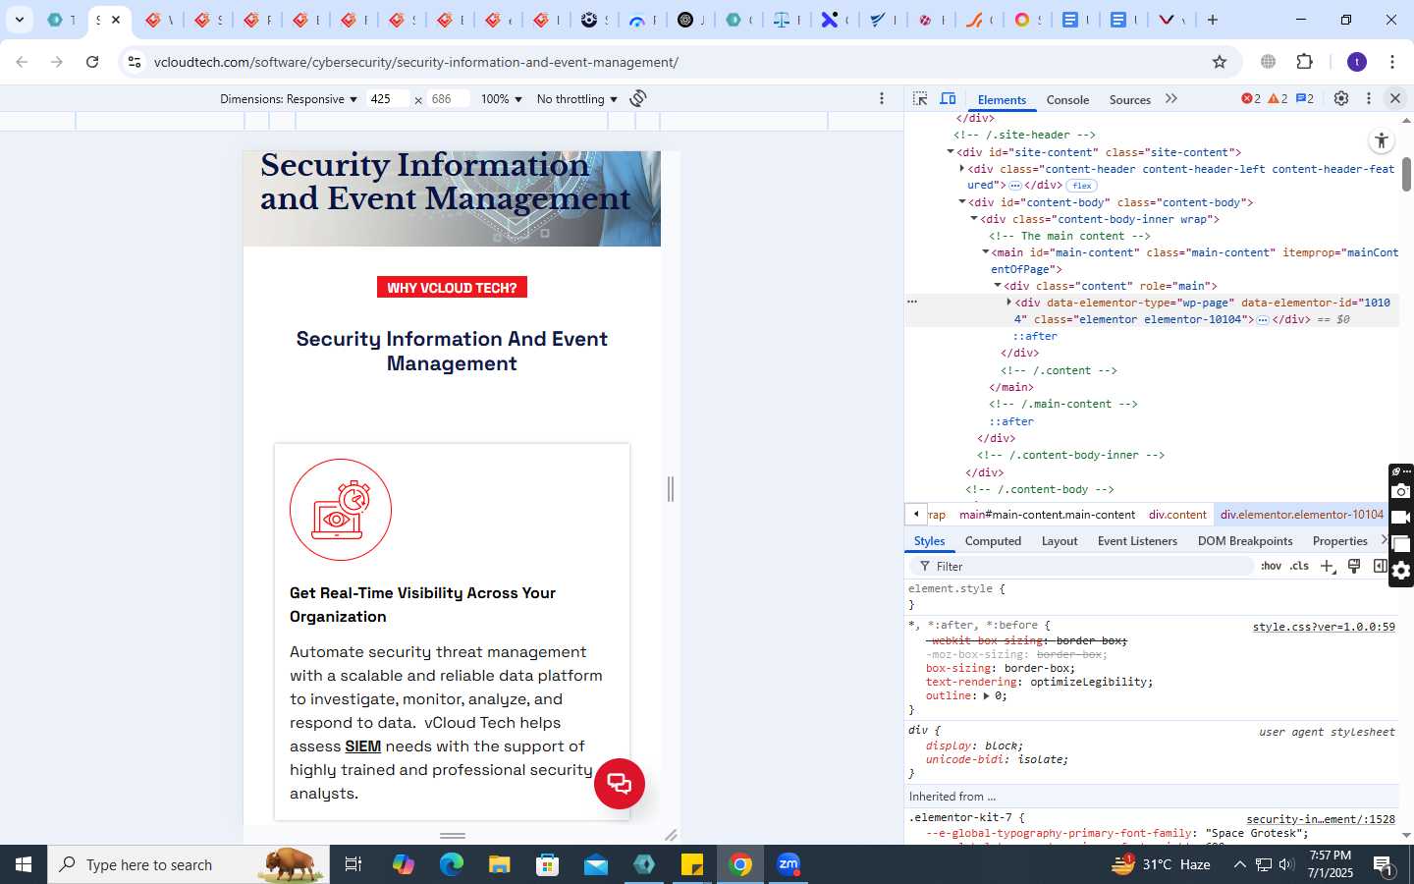Open Microsoft Edge from the taskbar

pos(452,864)
